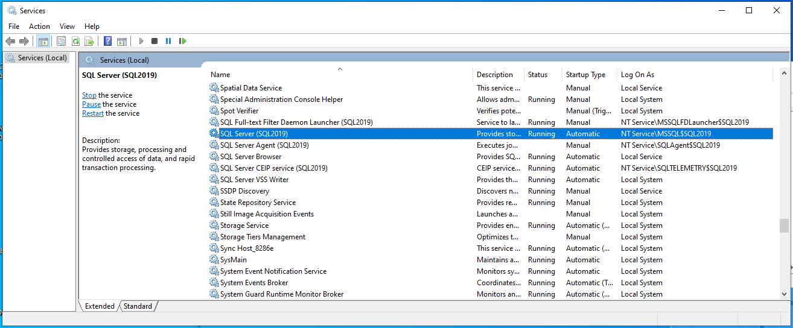The height and width of the screenshot is (328, 793).
Task: Open the View menu
Action: tap(68, 27)
